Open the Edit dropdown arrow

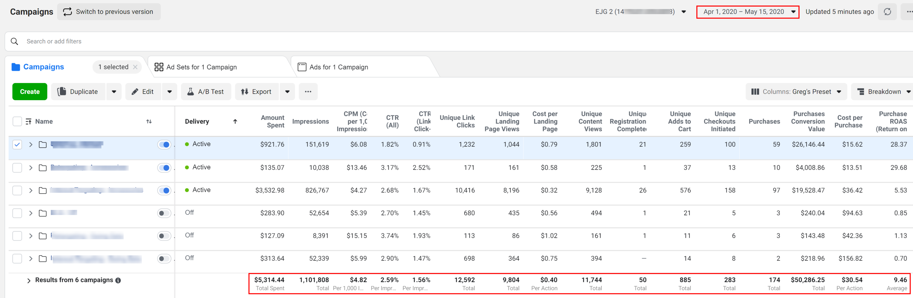(170, 92)
